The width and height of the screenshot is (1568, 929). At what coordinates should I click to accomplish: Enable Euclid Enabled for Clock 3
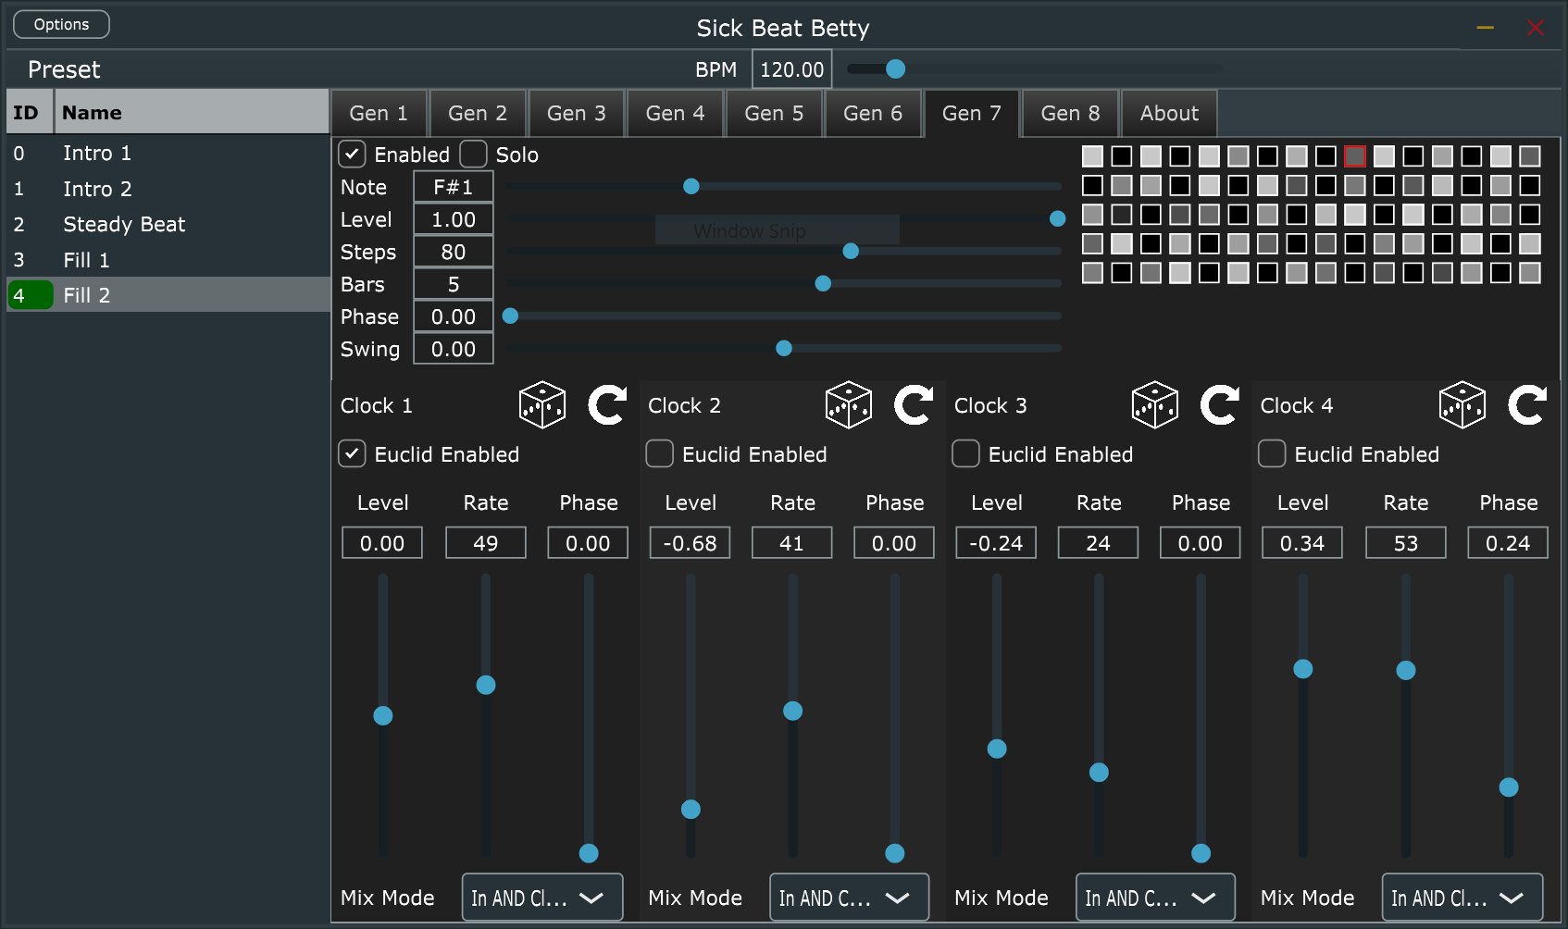click(x=965, y=453)
